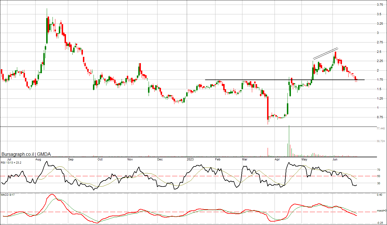Click the Jul month label
This screenshot has height=225, width=387.
click(x=9, y=159)
